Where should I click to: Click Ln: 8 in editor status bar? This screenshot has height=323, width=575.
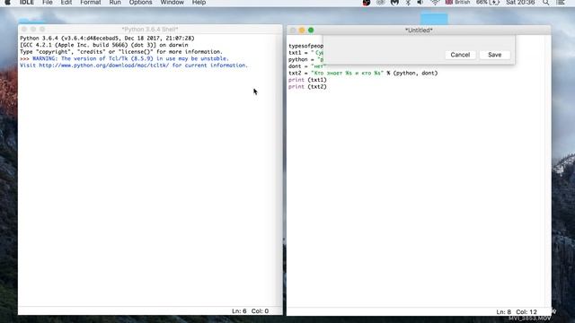coord(503,312)
